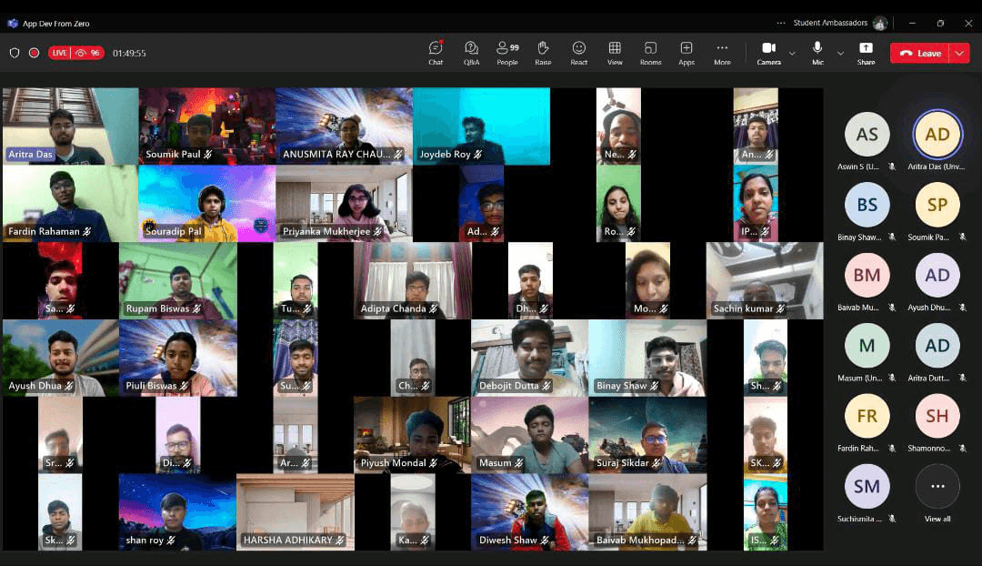This screenshot has width=982, height=566.
Task: Click the 01:49:55 meeting timer
Action: click(129, 54)
